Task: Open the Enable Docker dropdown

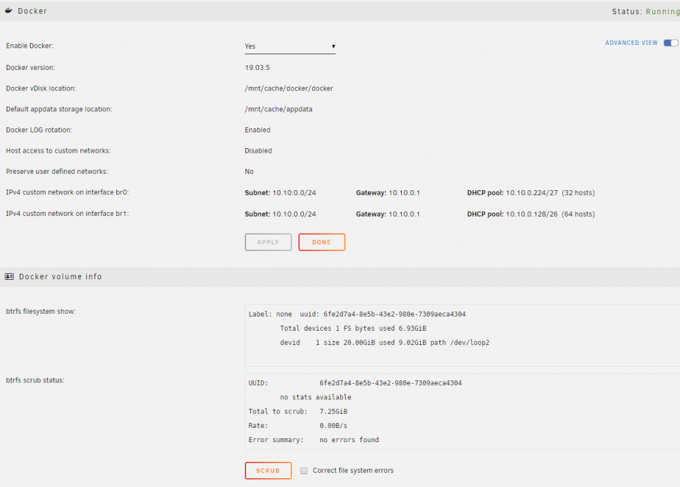Action: click(290, 46)
